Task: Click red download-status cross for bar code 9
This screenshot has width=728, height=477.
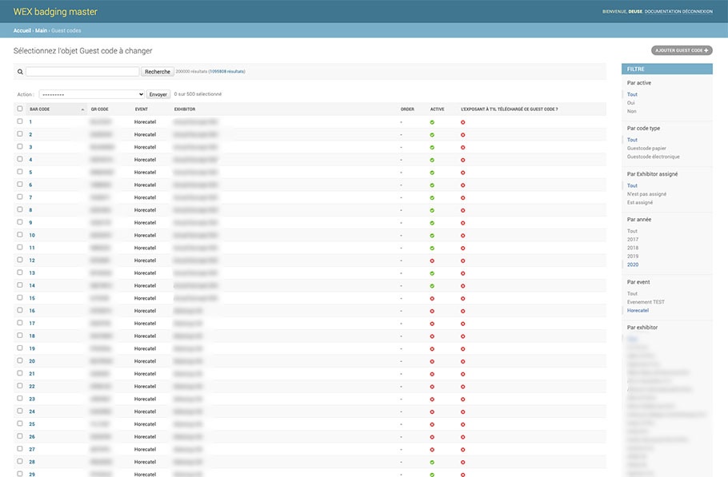Action: 462,223
